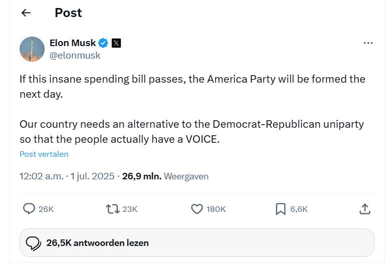Click the @elonmusk handle

pos(75,56)
